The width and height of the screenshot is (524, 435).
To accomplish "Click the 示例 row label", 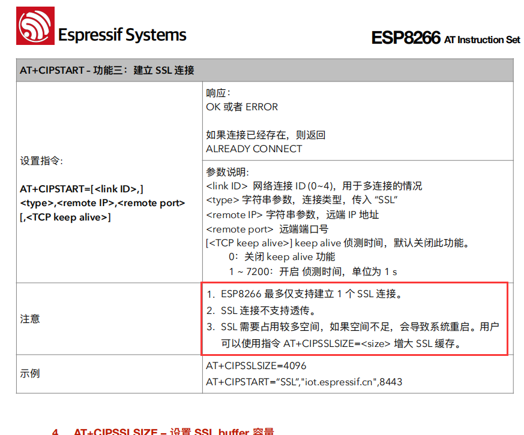I will coord(30,373).
